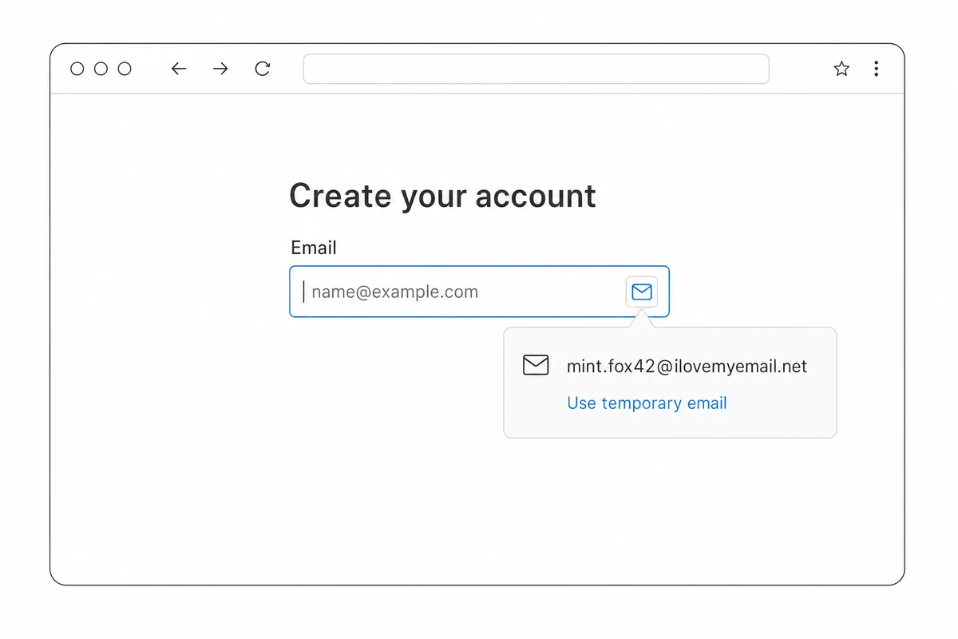
Task: Click the Email field label
Action: [314, 248]
